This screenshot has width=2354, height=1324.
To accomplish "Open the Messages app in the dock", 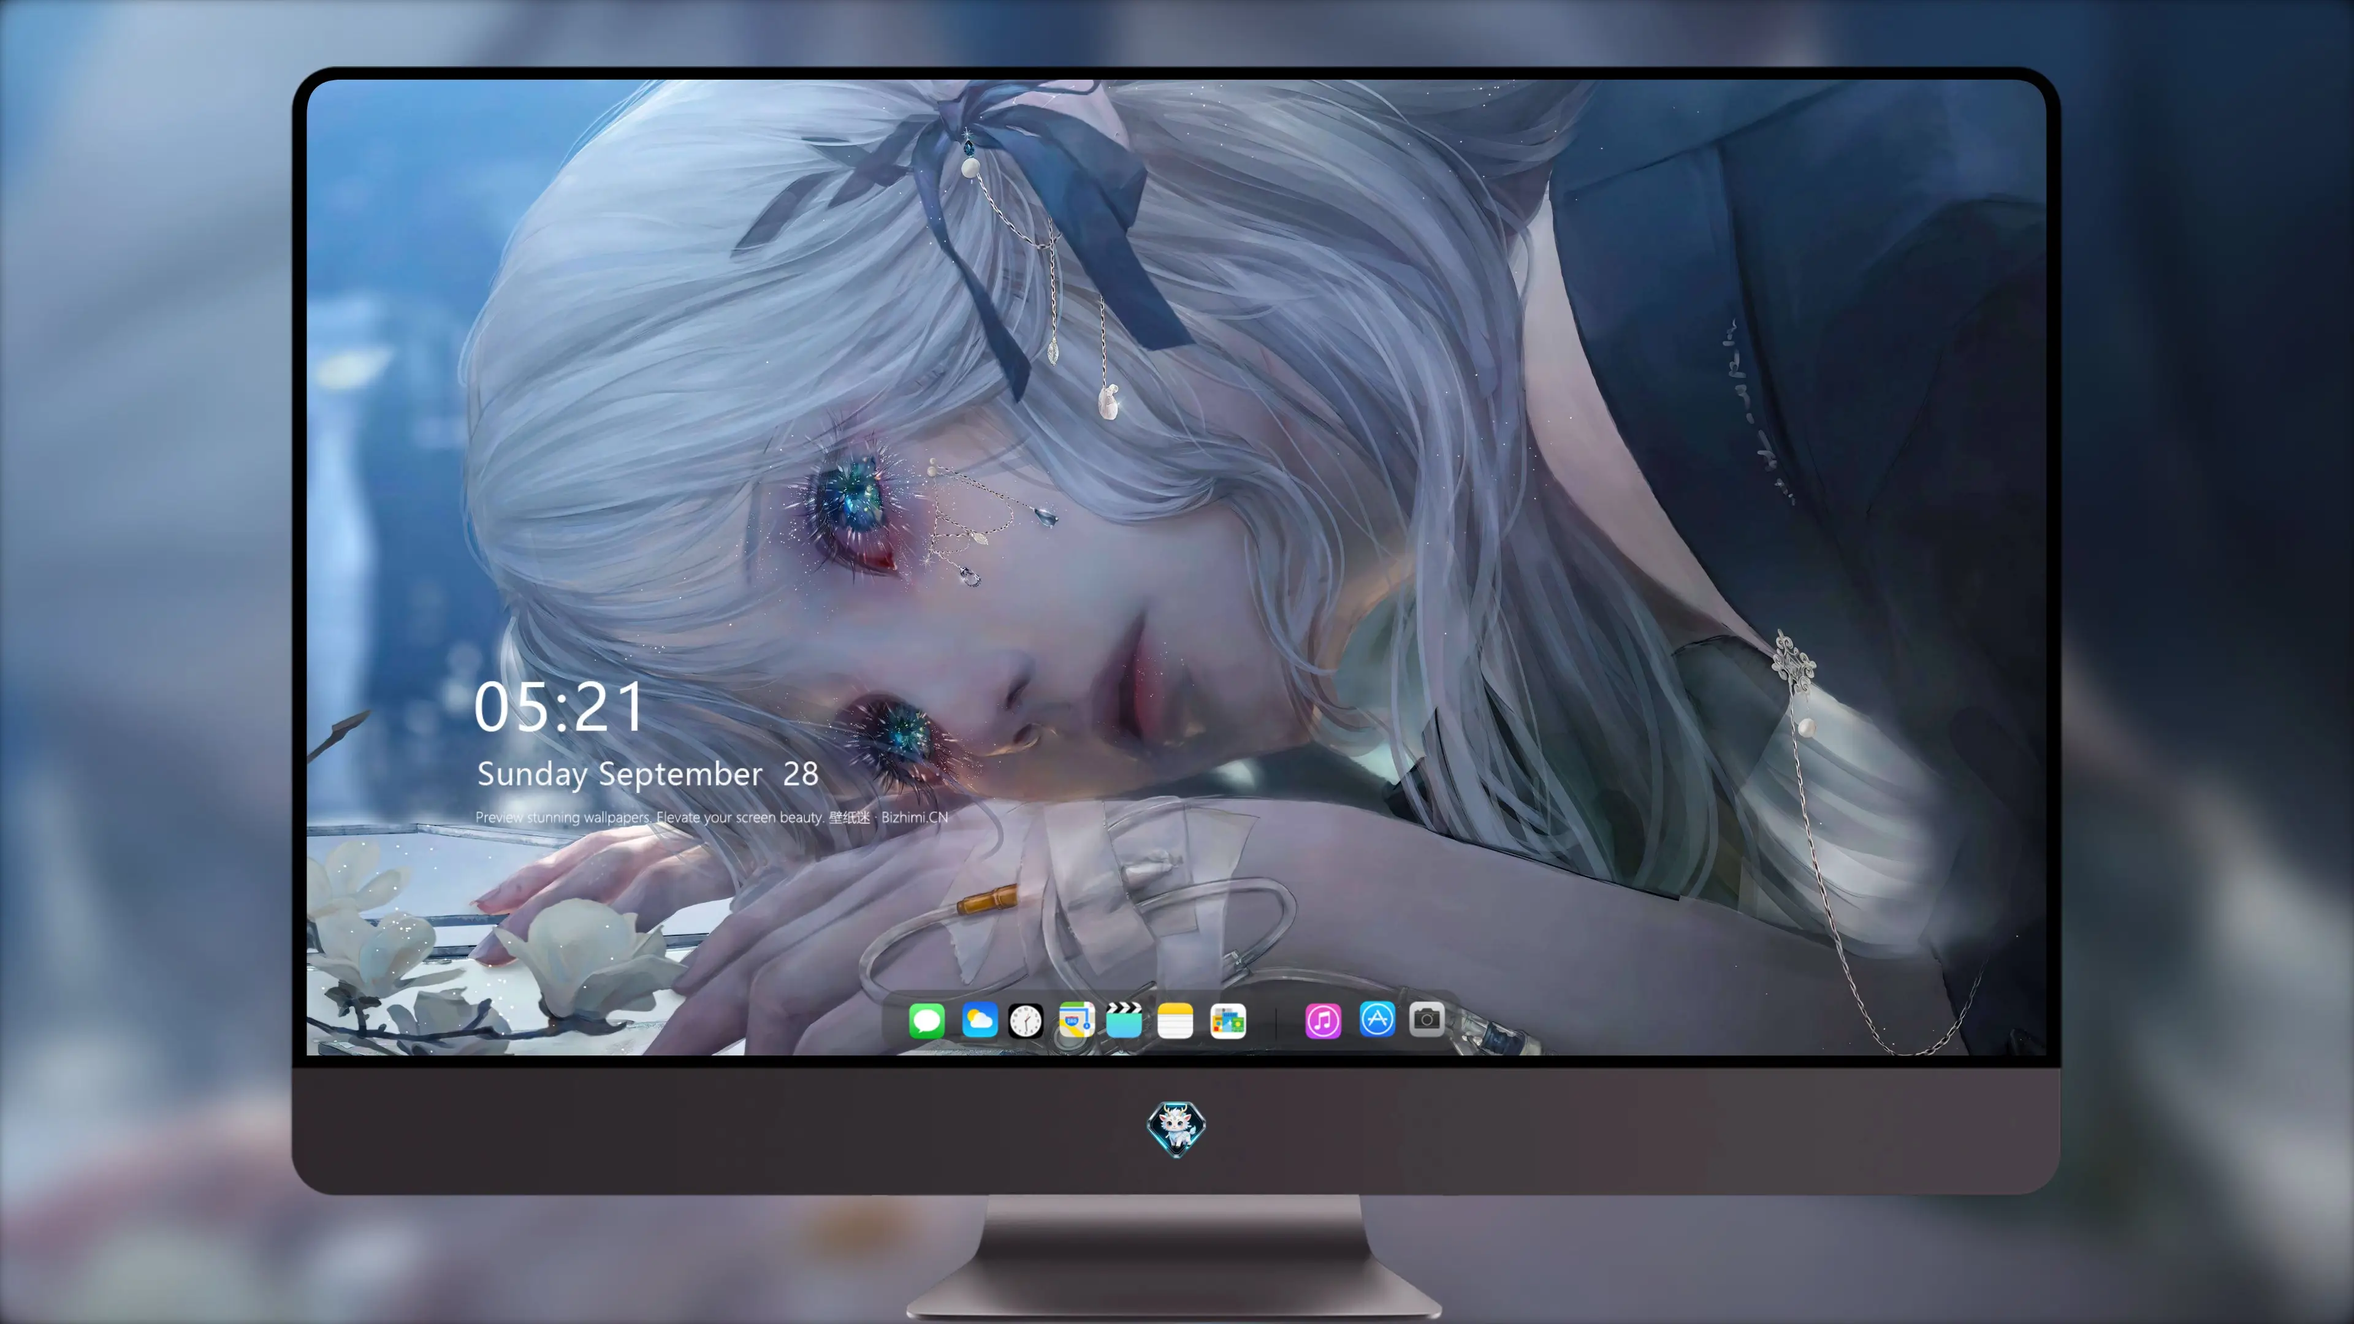I will (927, 1021).
